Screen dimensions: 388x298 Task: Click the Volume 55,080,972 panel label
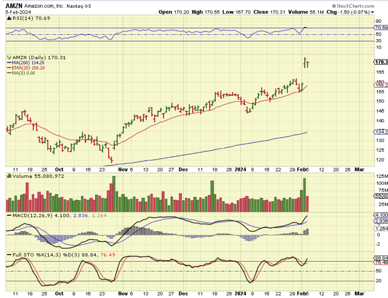pyautogui.click(x=38, y=176)
